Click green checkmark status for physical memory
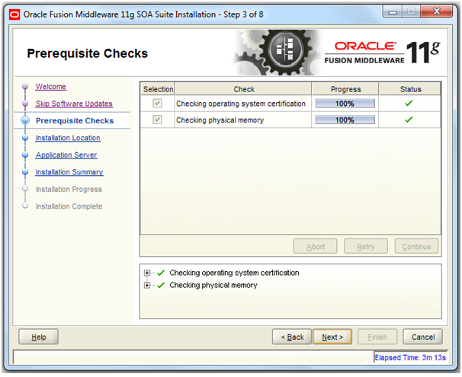This screenshot has width=462, height=377. 409,120
